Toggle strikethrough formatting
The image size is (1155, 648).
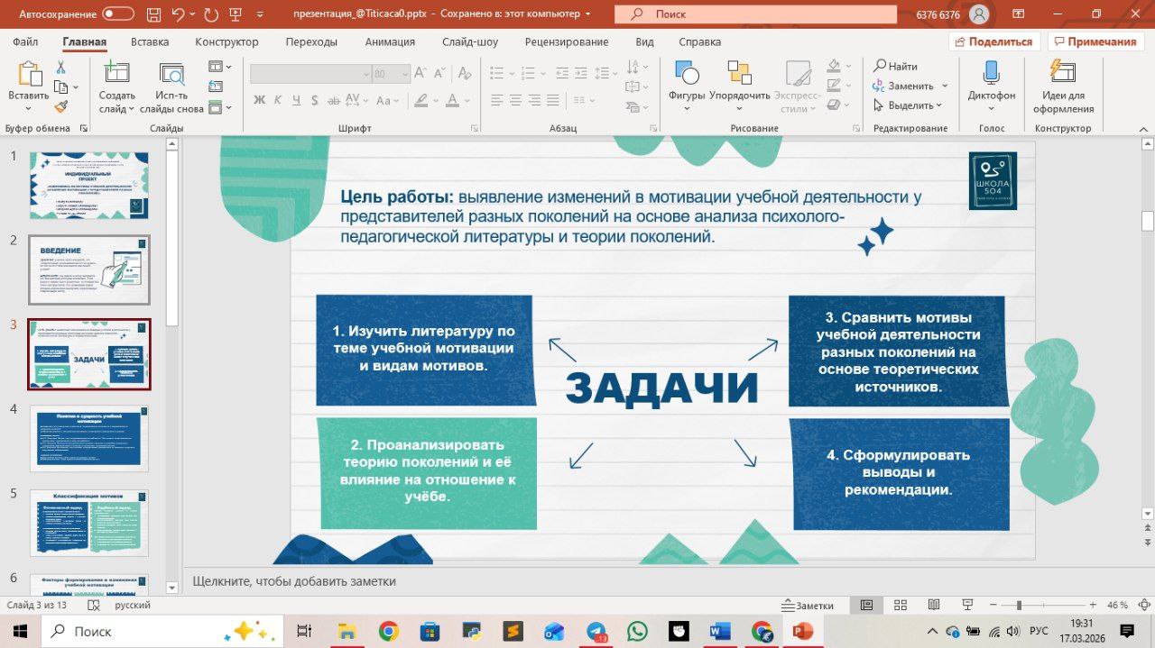[x=336, y=100]
